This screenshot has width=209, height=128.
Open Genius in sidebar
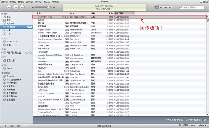[16, 69]
